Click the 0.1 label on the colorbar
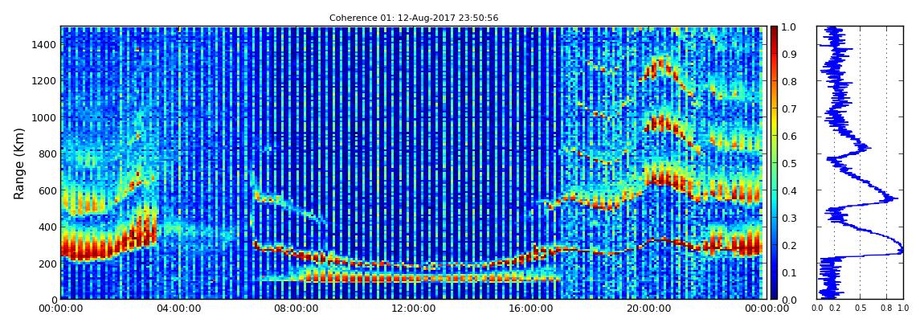Screen dimensions: 924x327 [x=788, y=272]
